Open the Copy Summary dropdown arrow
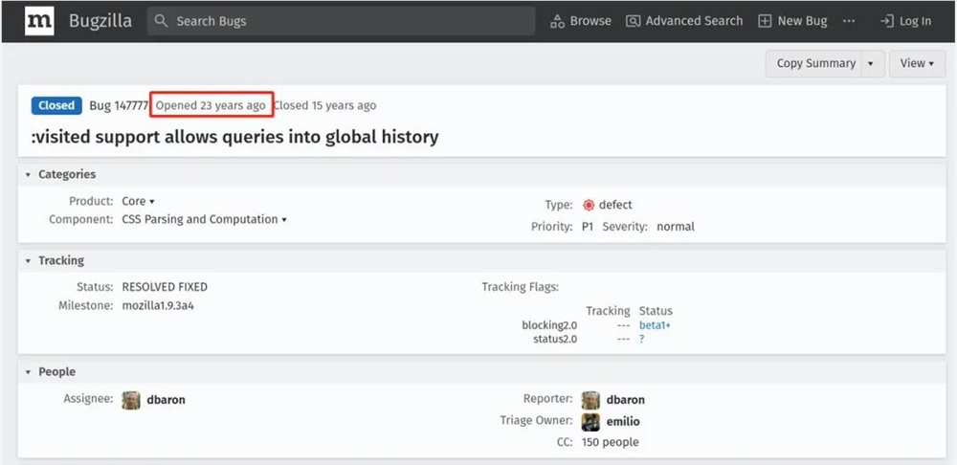 point(871,64)
